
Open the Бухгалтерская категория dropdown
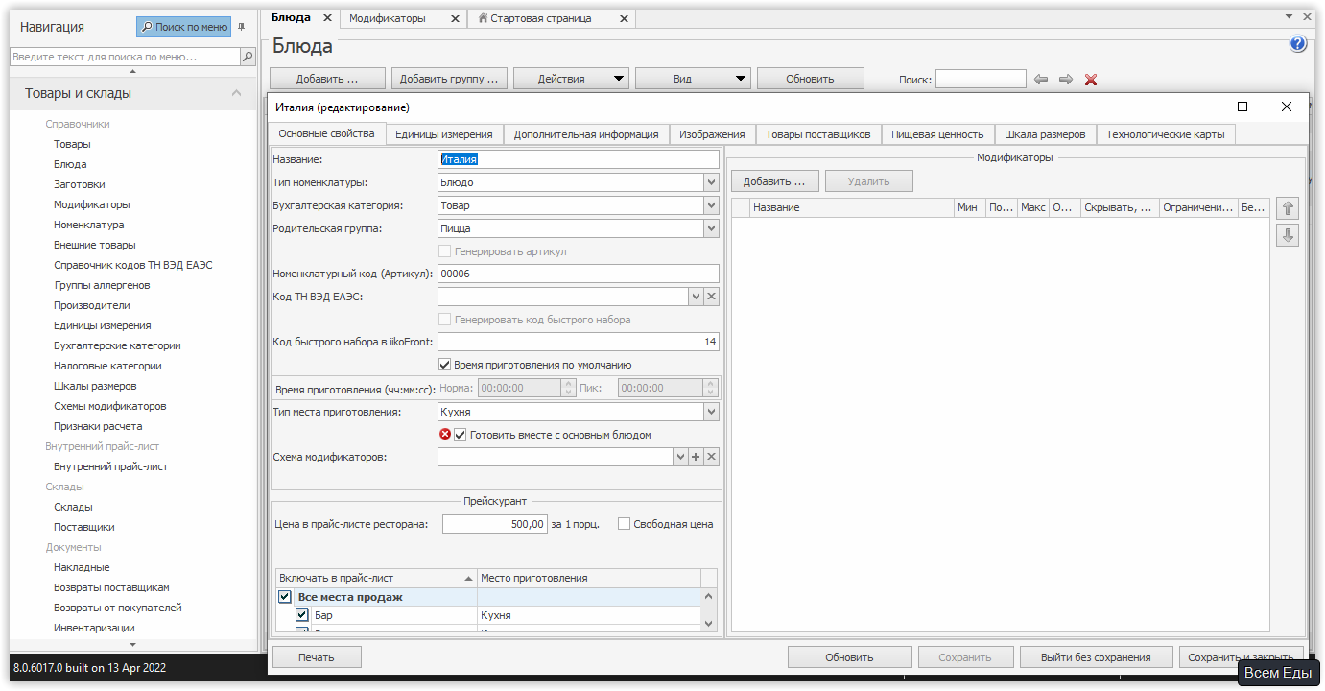point(711,205)
